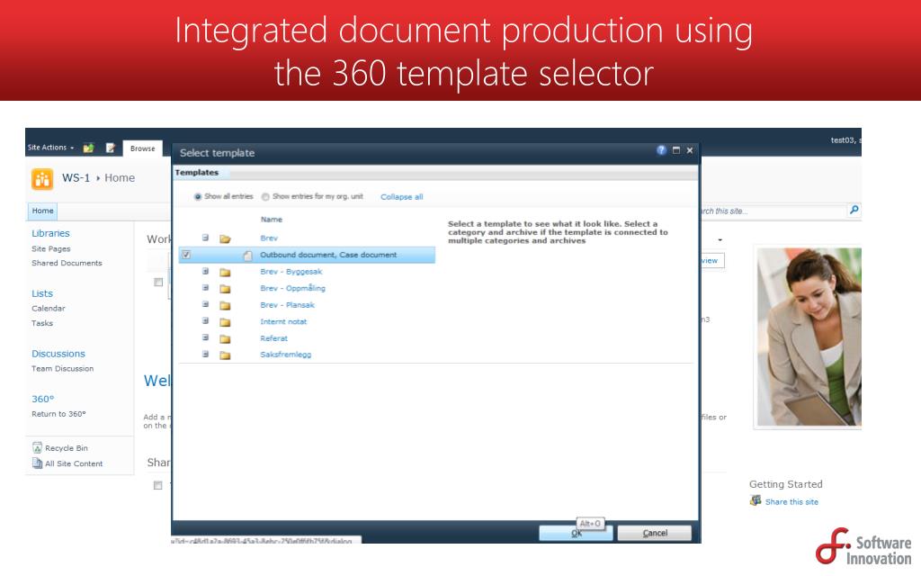Click the Brev - Byggesak folder icon

225,272
